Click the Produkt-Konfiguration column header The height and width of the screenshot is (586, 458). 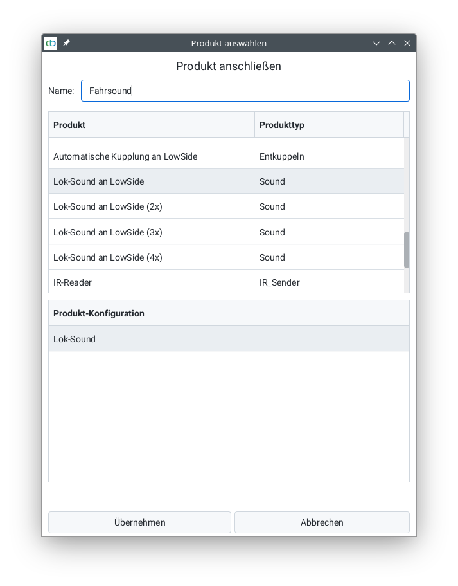(228, 313)
